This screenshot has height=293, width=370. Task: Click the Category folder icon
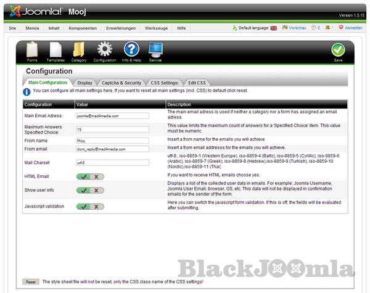[x=79, y=50]
